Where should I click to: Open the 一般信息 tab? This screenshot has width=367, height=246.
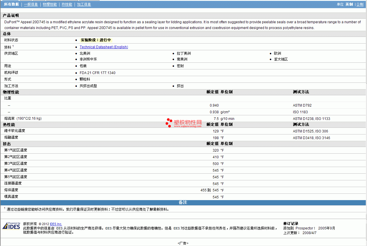coord(31,4)
